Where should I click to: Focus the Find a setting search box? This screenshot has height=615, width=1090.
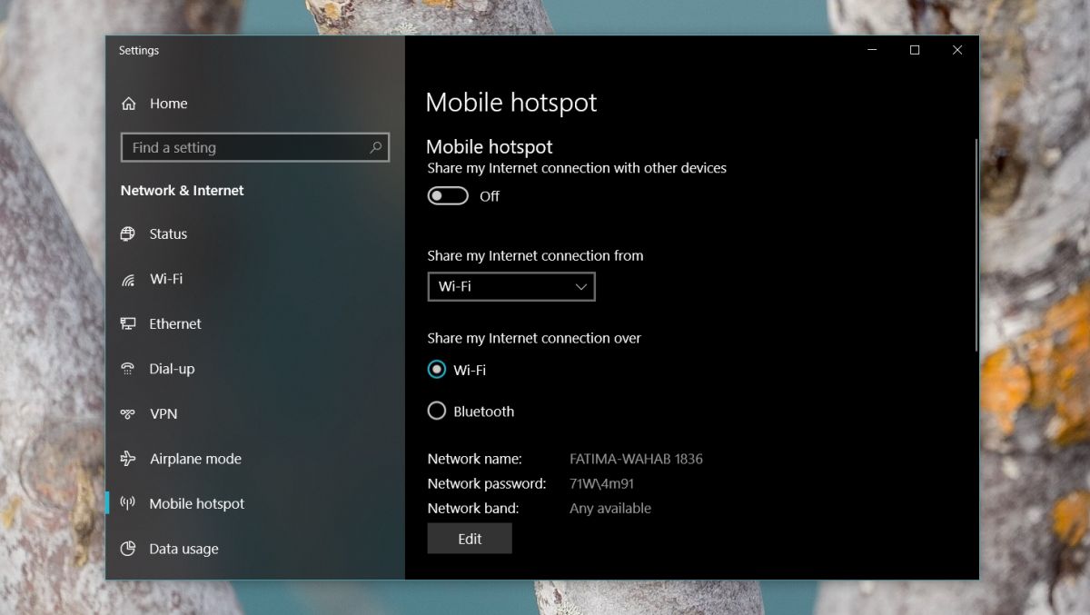255,147
